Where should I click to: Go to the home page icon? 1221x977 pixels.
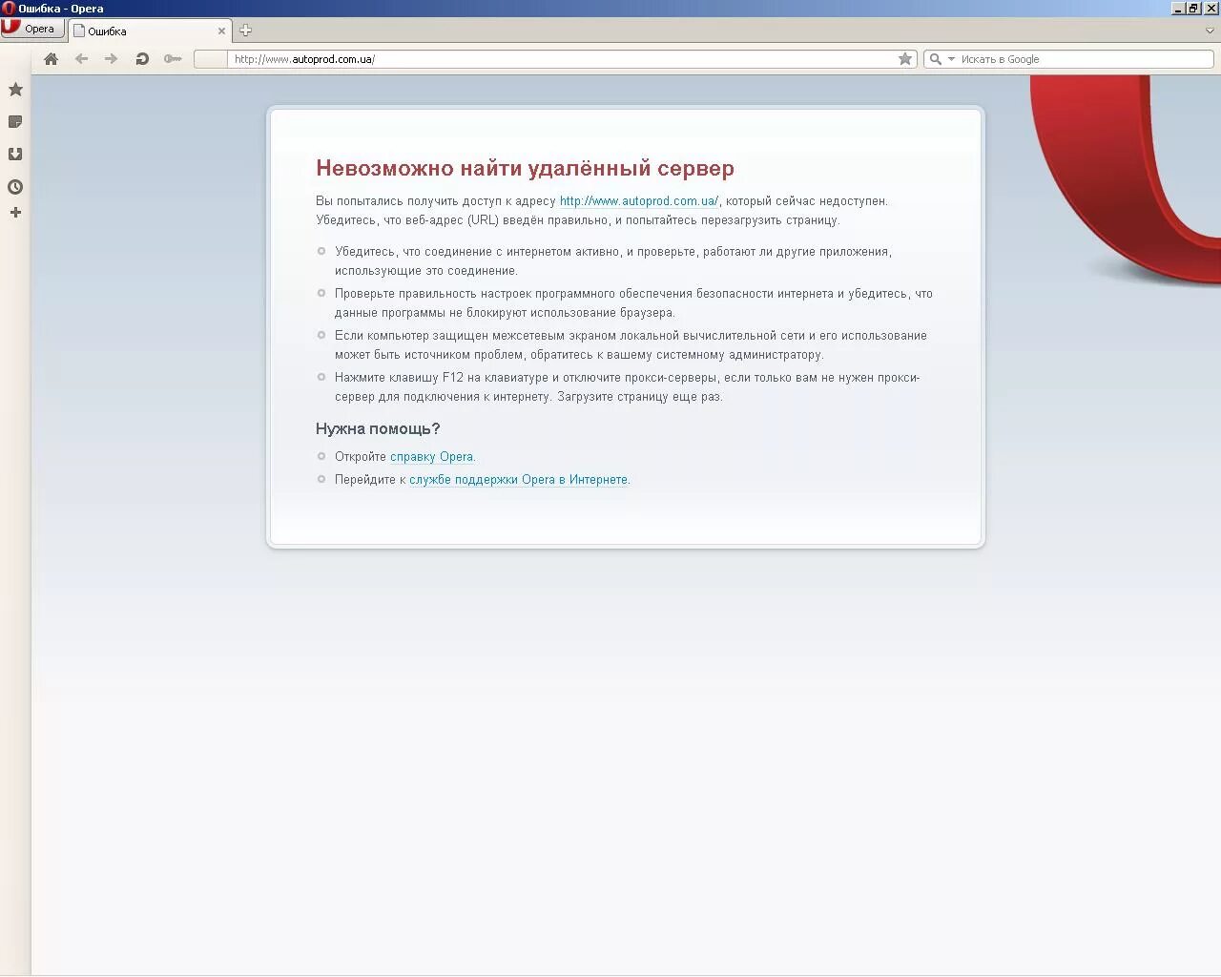pos(52,59)
